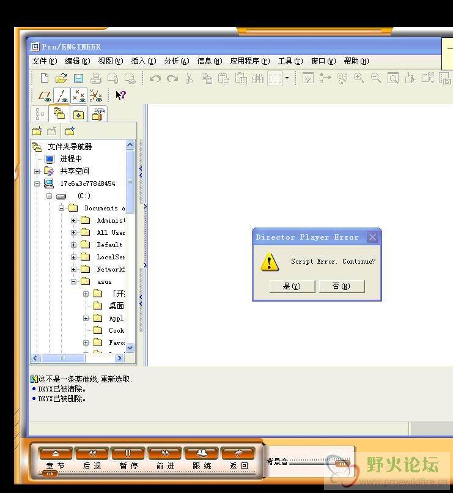Click the Print icon
This screenshot has height=493, width=453.
(x=95, y=78)
